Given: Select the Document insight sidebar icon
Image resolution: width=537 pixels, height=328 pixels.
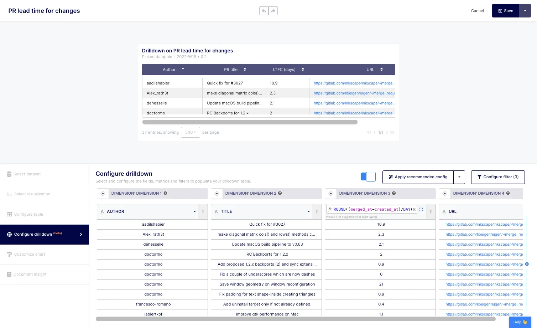Looking at the screenshot, I should 9,274.
